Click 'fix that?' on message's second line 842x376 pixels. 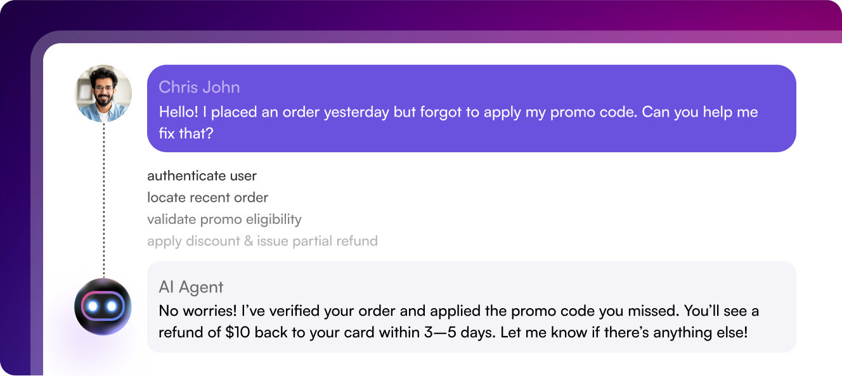187,134
